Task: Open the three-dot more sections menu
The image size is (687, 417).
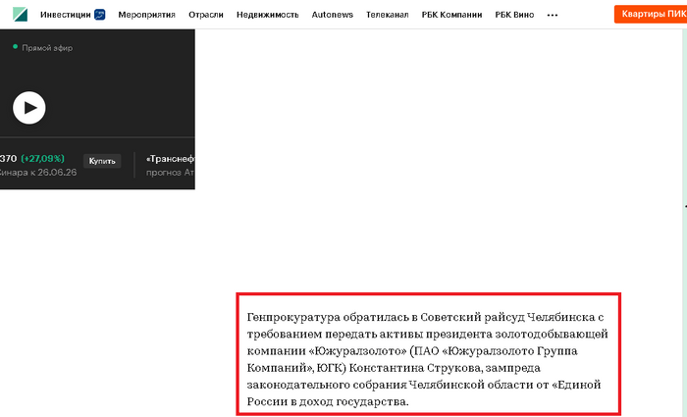Action: pos(552,16)
